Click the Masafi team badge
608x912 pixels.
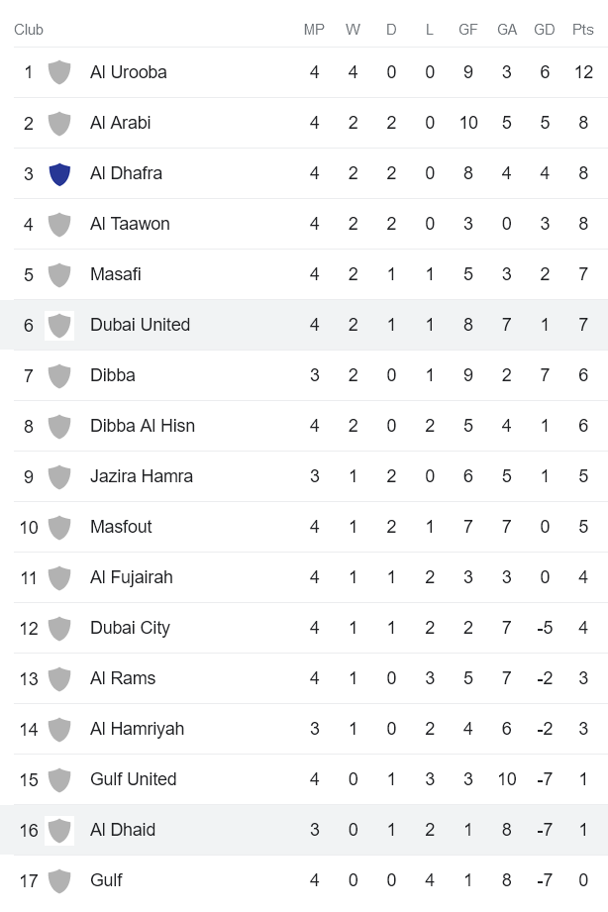coord(59,274)
